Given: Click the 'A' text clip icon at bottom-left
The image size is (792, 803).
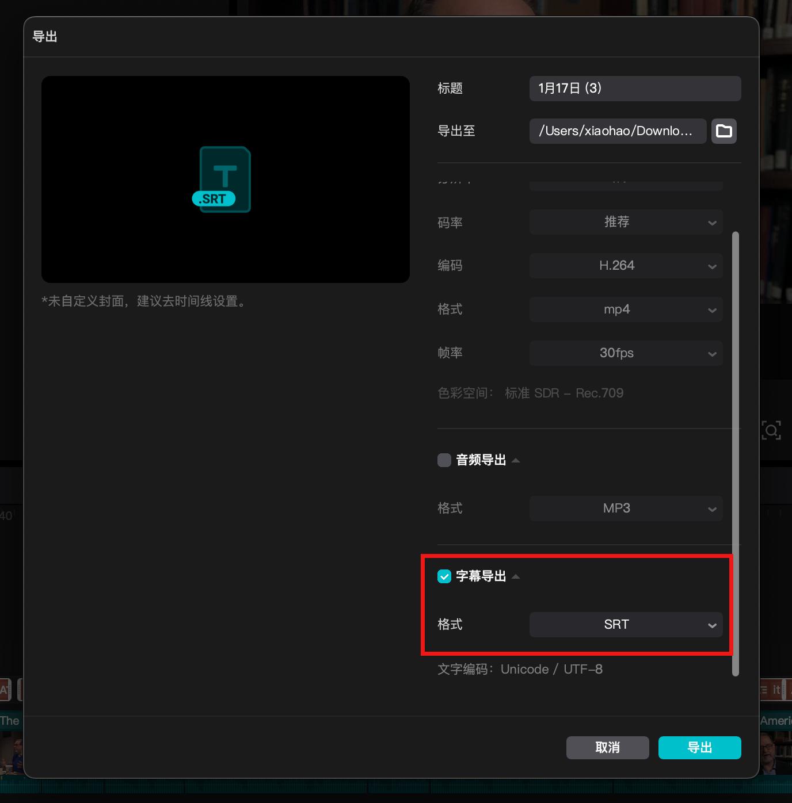Looking at the screenshot, I should pos(6,690).
